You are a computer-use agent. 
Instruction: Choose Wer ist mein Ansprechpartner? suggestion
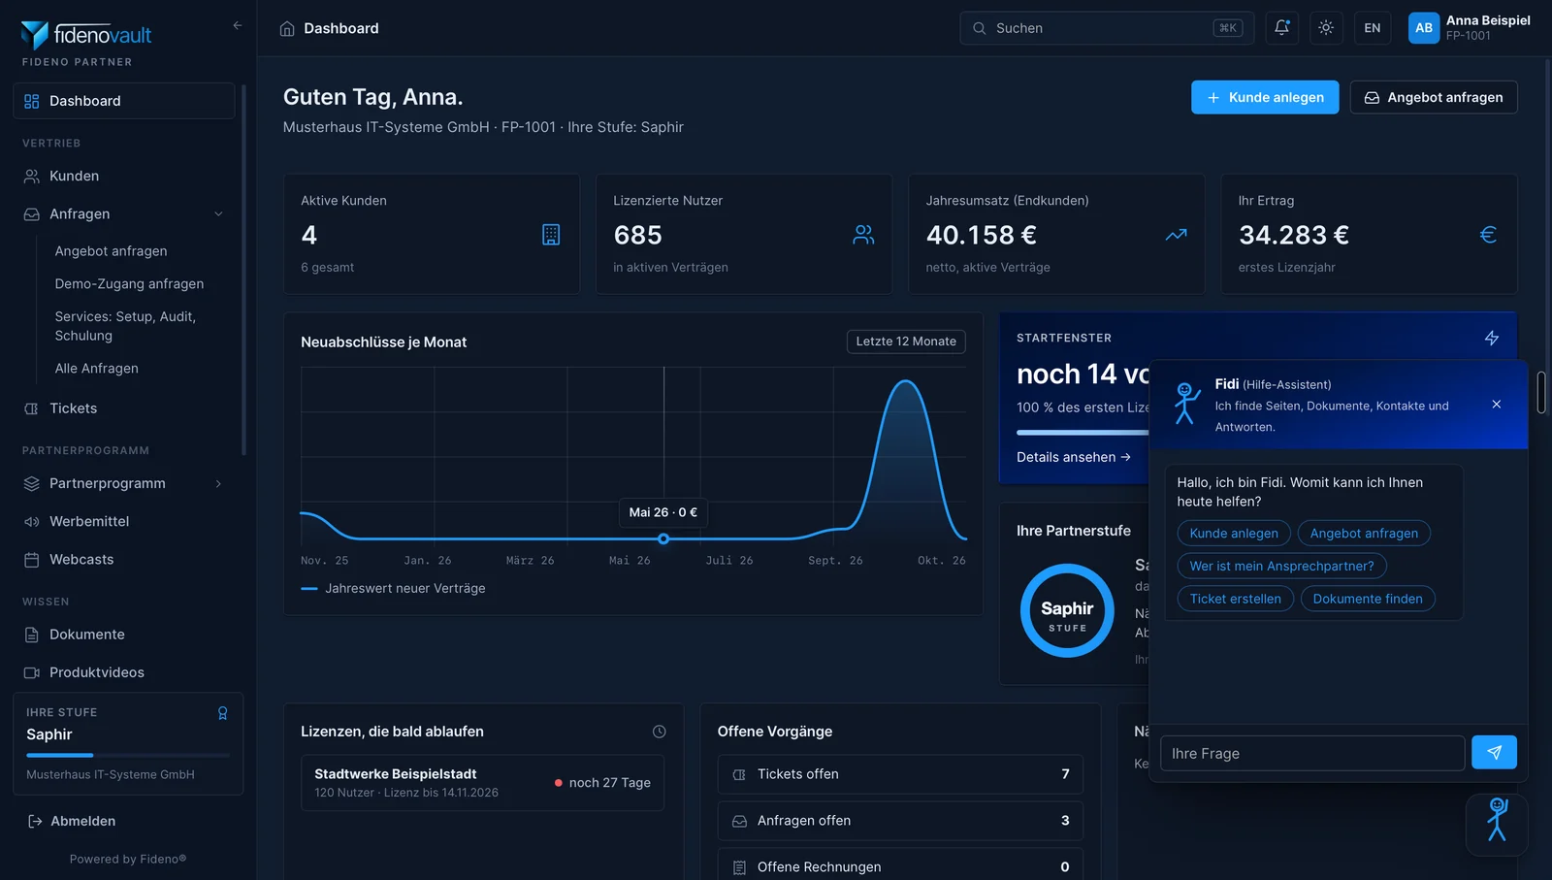(1281, 567)
